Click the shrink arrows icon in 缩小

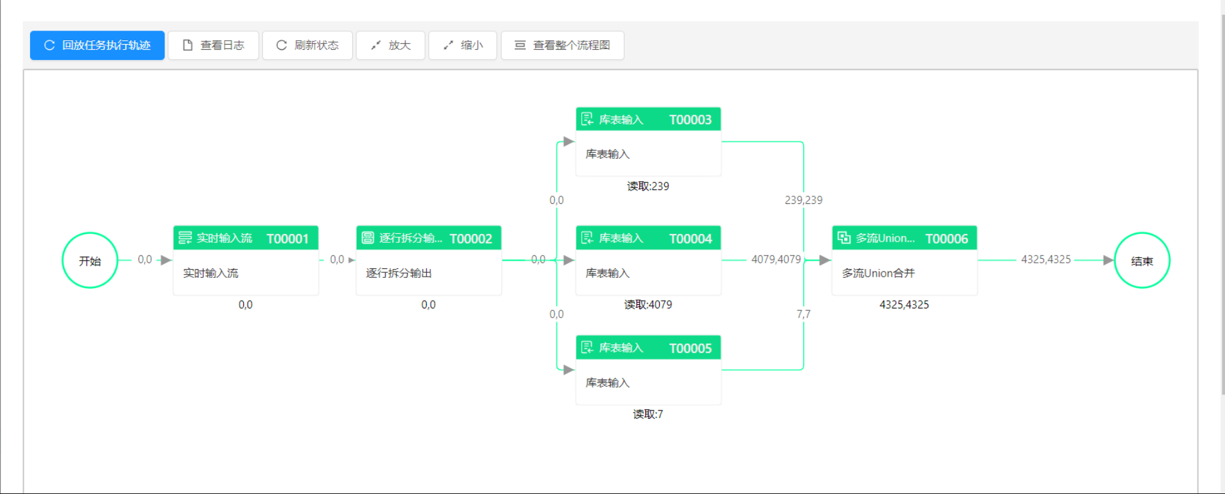pos(449,45)
